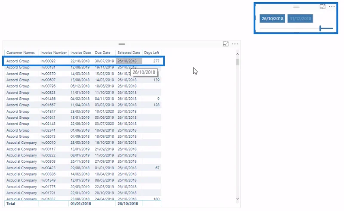Screen dimensions: 344x211
Task: Select the Days Left value 277
Action: tap(156, 61)
